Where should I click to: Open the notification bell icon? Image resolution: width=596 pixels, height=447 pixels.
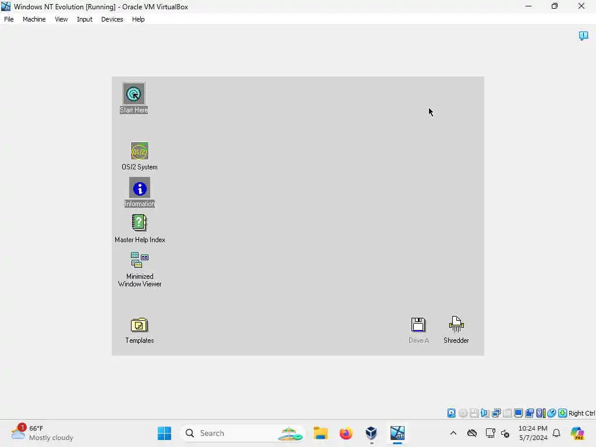[x=556, y=433]
